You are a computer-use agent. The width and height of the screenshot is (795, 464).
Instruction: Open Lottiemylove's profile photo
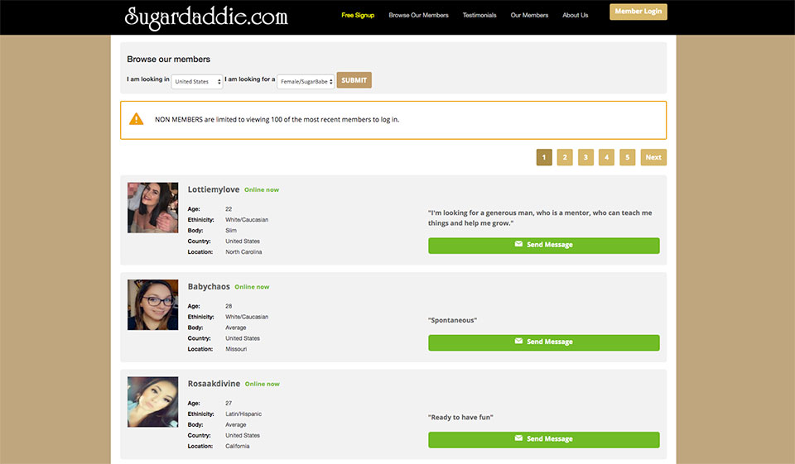(x=152, y=208)
